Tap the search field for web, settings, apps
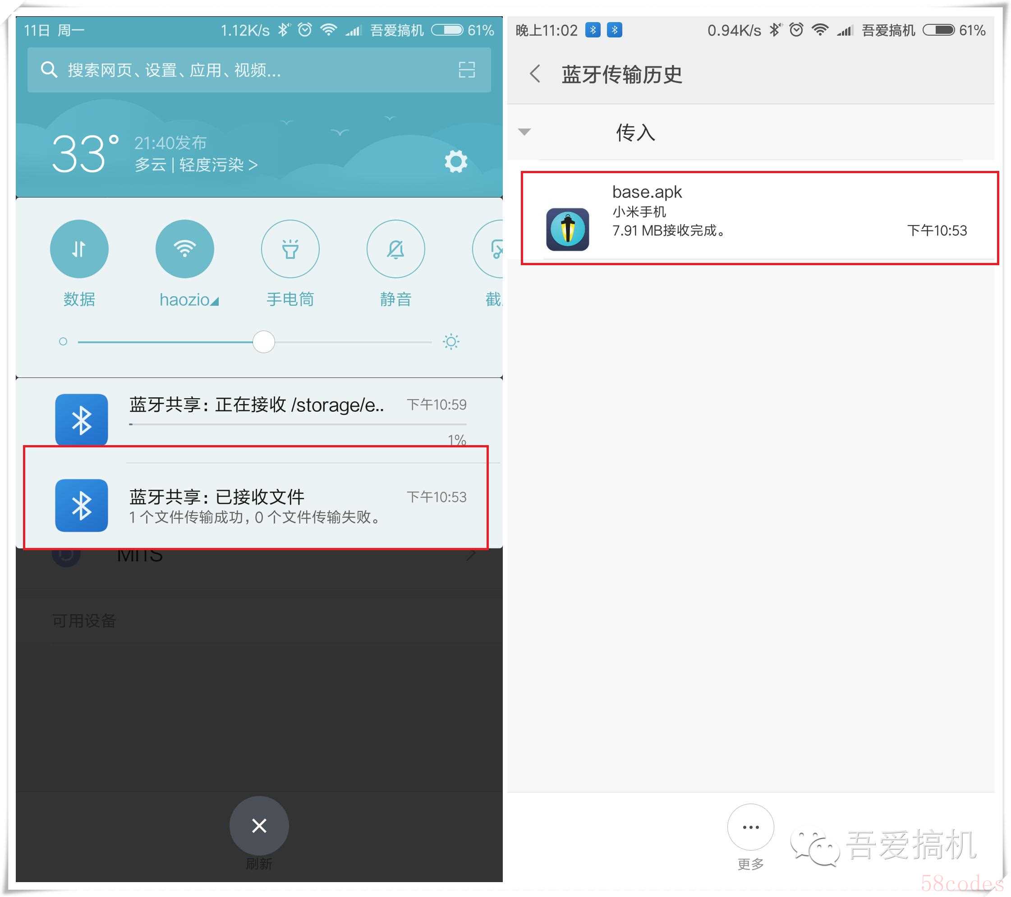Screen dimensions: 1011x897 click(259, 70)
